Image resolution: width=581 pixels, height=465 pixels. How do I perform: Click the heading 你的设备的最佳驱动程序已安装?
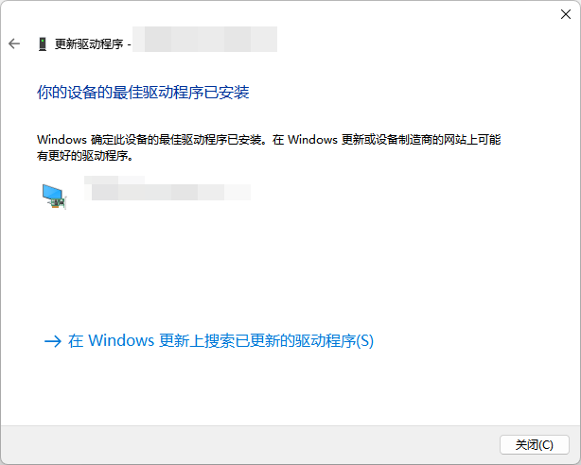click(x=143, y=93)
